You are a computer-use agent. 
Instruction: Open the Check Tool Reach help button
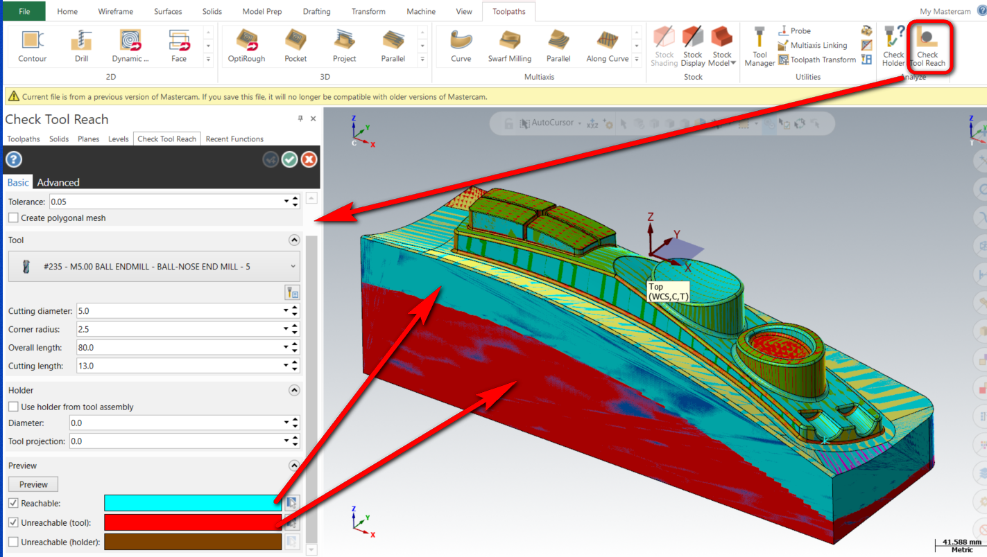pos(14,160)
